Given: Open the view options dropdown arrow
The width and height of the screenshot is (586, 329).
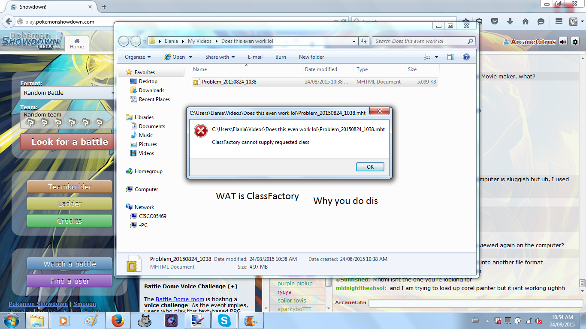Looking at the screenshot, I should coord(436,57).
